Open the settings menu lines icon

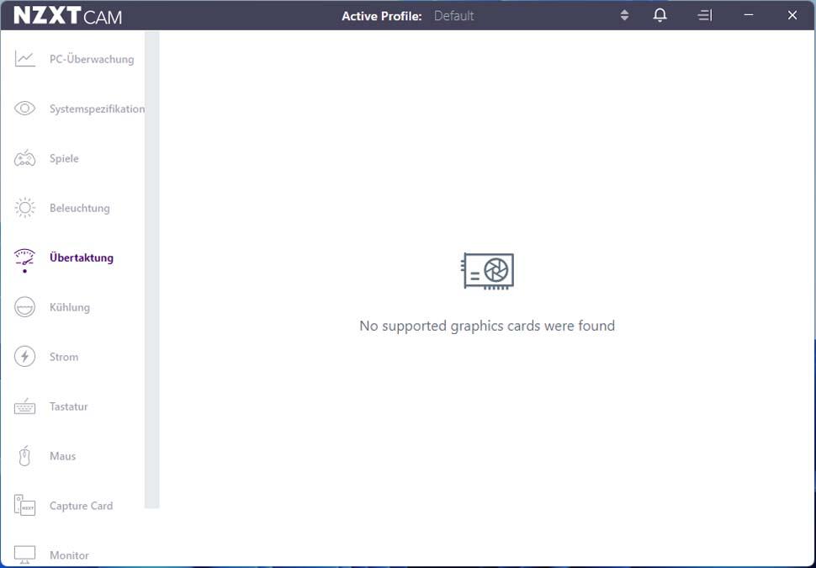(705, 15)
